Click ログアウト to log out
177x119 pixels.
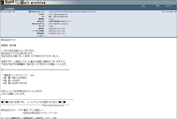click(168, 6)
